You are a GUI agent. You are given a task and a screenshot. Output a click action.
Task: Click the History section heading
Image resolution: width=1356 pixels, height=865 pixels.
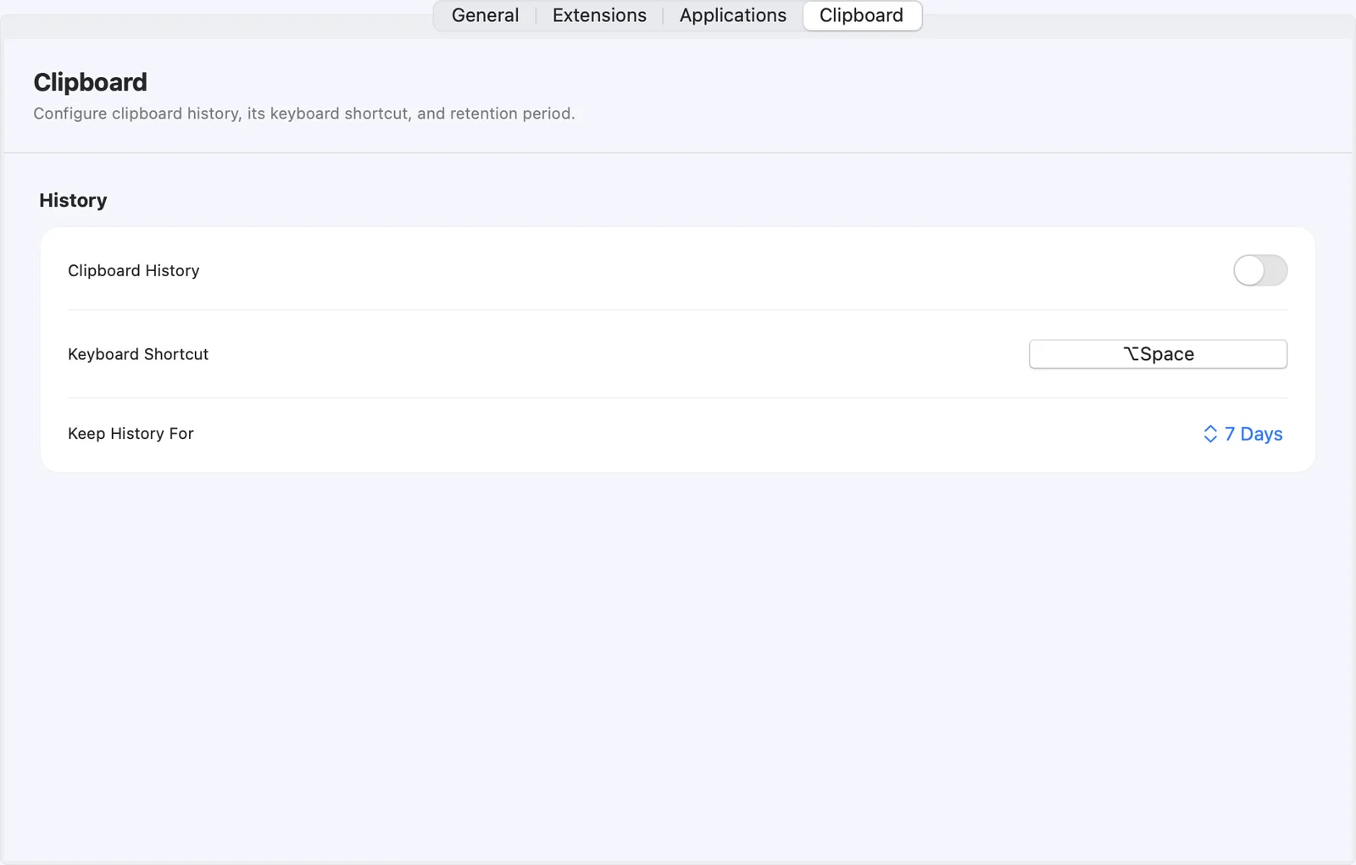(73, 200)
